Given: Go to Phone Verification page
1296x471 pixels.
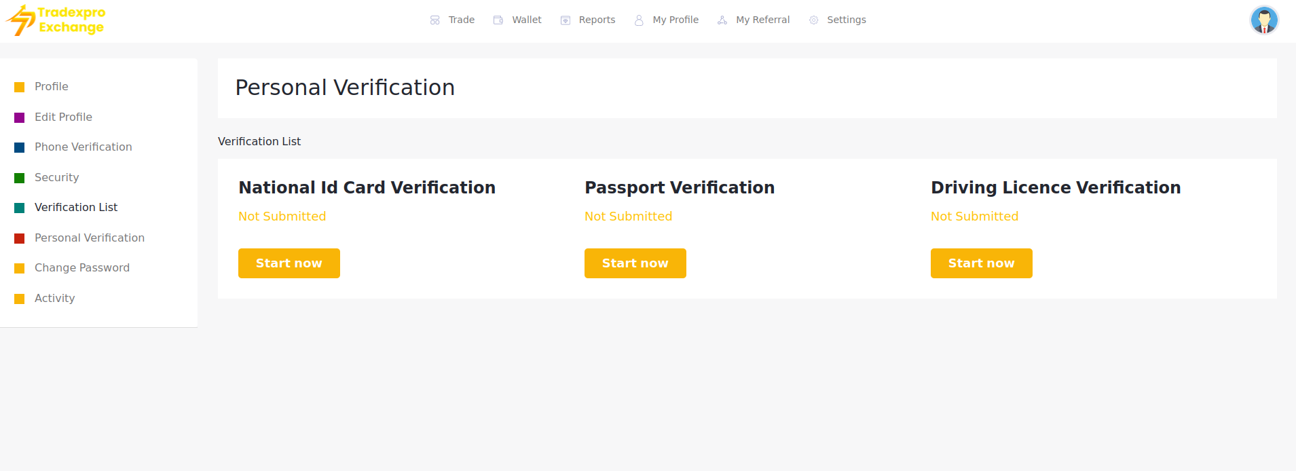Looking at the screenshot, I should coord(84,147).
